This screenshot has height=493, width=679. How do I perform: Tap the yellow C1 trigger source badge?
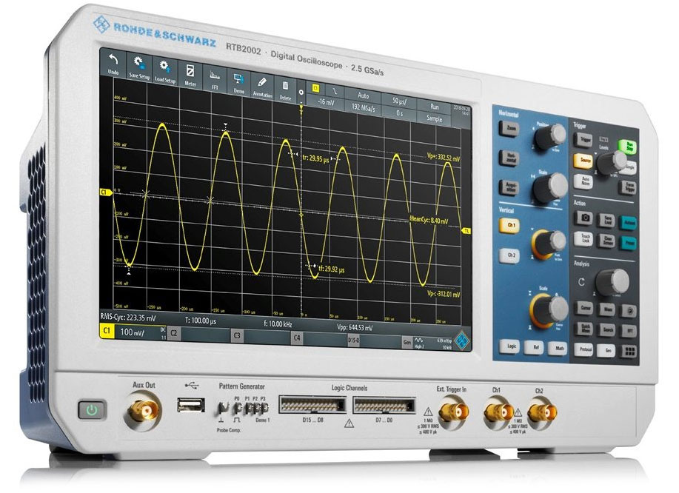315,88
